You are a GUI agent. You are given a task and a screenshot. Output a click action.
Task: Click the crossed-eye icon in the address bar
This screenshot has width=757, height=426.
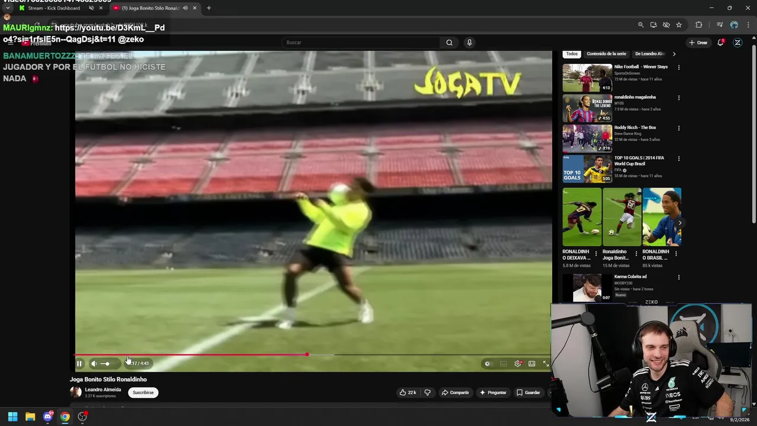coord(666,25)
